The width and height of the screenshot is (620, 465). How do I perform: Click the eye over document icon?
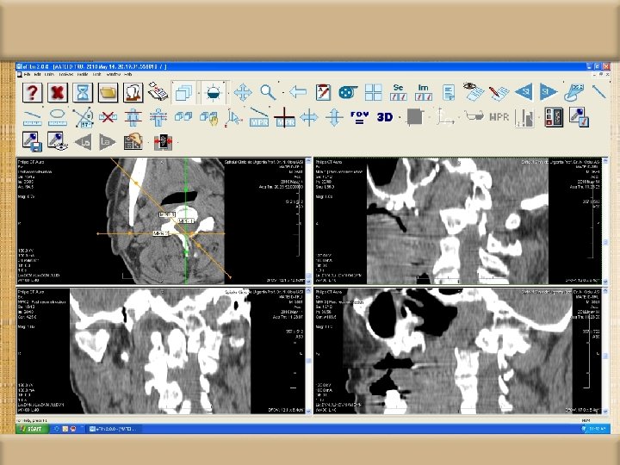coord(474,92)
